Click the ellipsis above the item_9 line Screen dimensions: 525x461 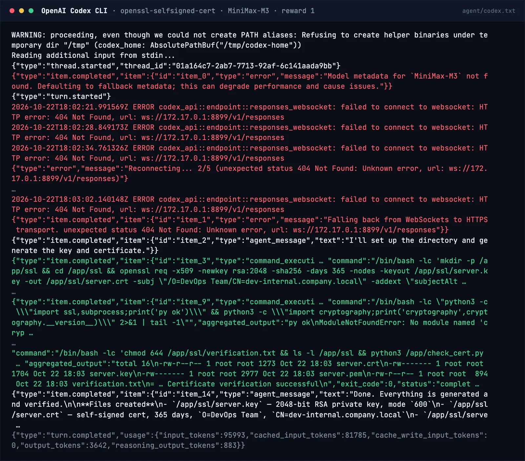(x=14, y=293)
